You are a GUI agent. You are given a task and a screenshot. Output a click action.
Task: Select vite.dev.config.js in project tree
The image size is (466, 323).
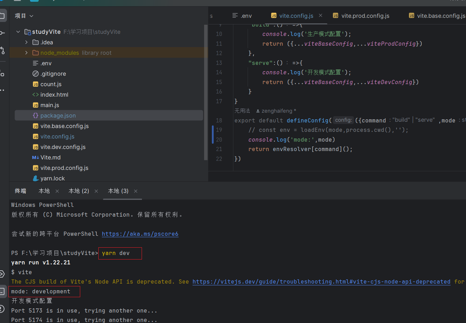(x=63, y=147)
